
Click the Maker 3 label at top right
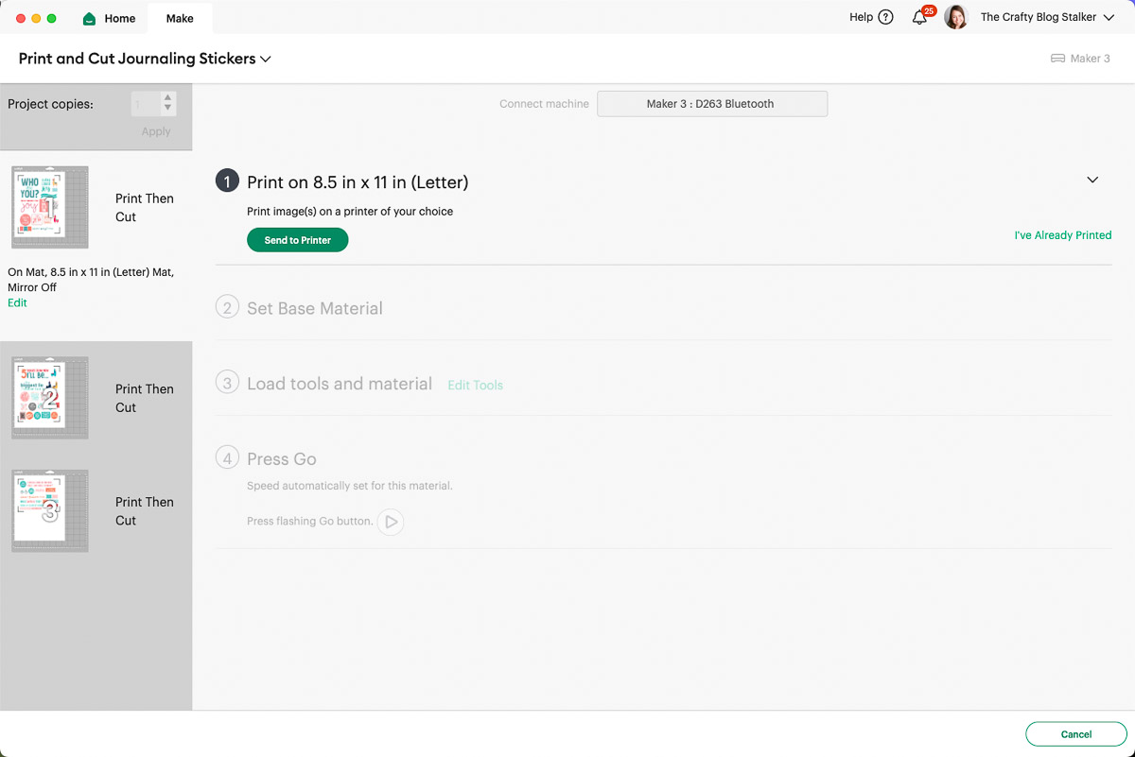pyautogui.click(x=1091, y=59)
